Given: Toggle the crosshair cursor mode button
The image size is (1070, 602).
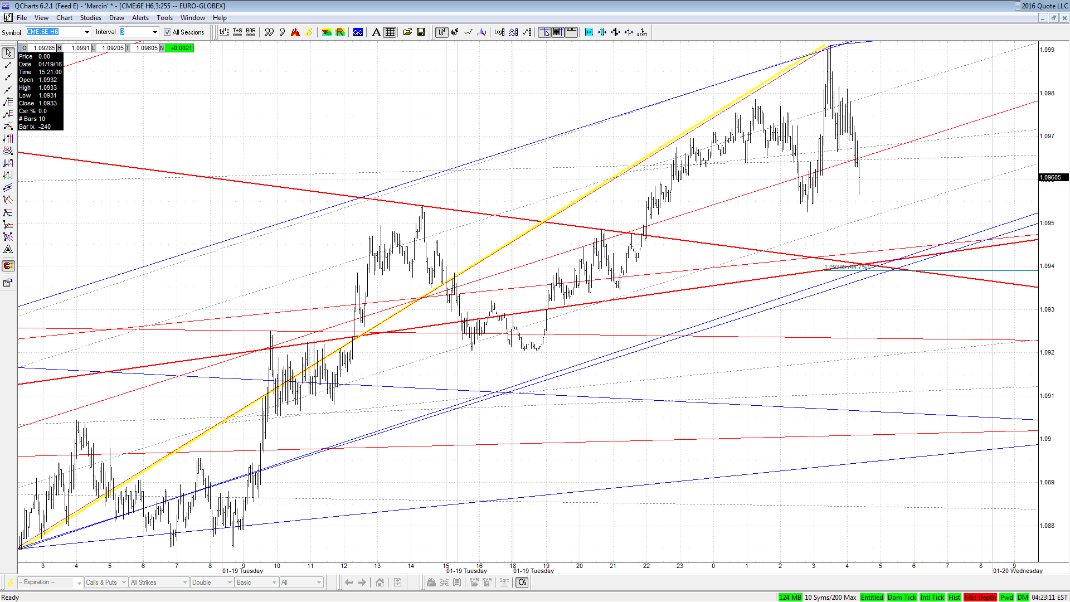Looking at the screenshot, I should (544, 32).
